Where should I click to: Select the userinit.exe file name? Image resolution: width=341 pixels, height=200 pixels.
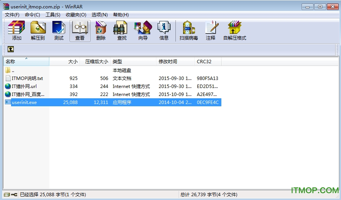[24, 102]
